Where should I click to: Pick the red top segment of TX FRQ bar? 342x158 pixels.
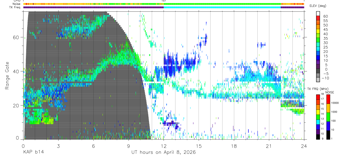(318, 97)
